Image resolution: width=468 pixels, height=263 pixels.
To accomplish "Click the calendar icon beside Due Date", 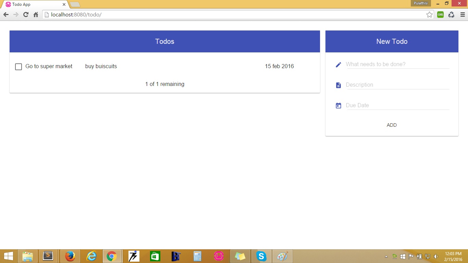I will coord(338,106).
